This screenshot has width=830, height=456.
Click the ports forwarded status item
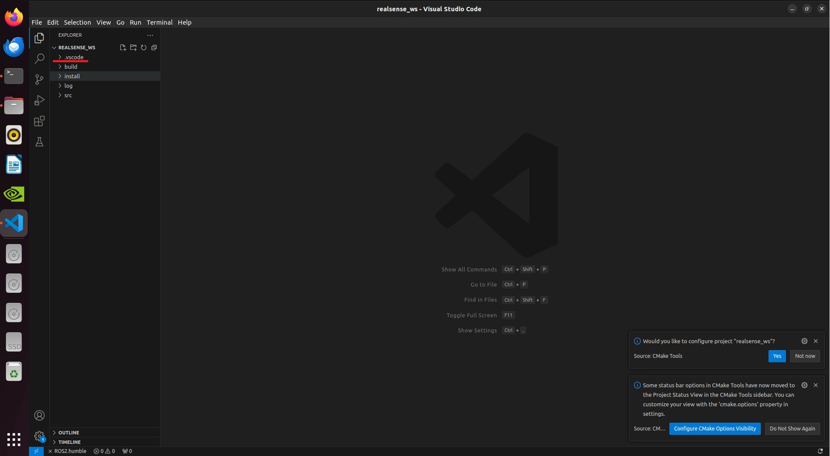point(127,451)
